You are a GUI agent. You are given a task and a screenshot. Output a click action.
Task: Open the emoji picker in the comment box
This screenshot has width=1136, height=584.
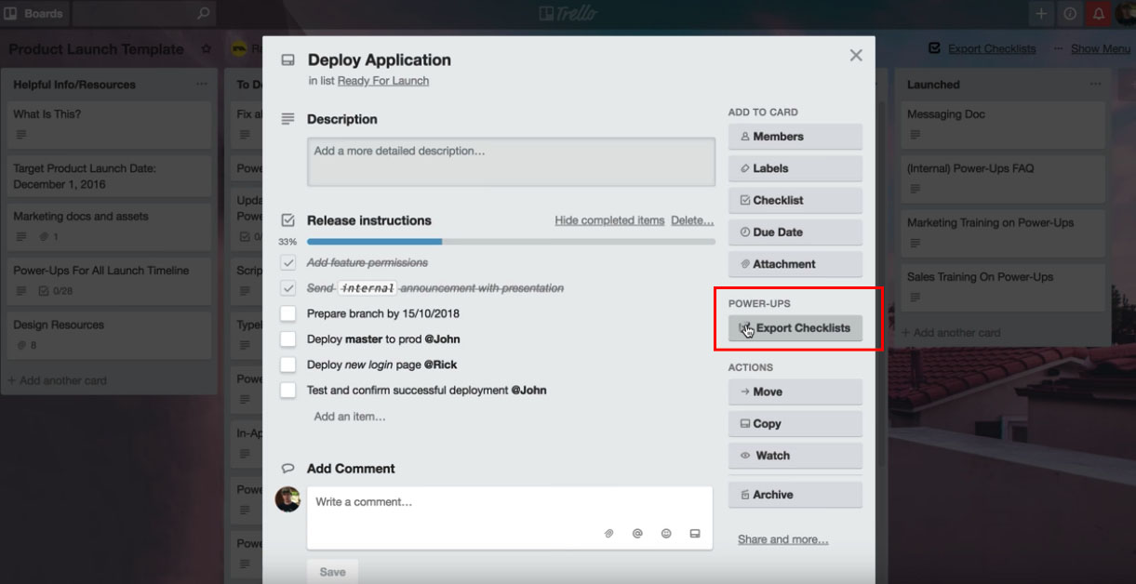point(666,534)
